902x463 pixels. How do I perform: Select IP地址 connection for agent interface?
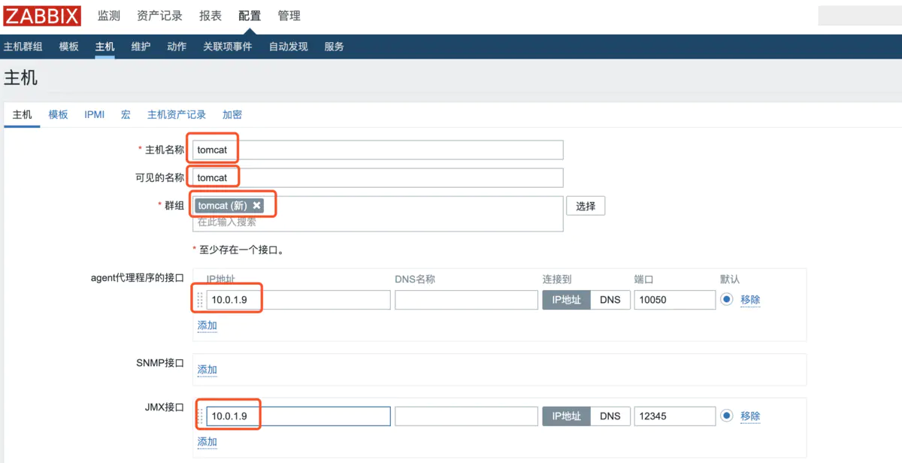[567, 300]
